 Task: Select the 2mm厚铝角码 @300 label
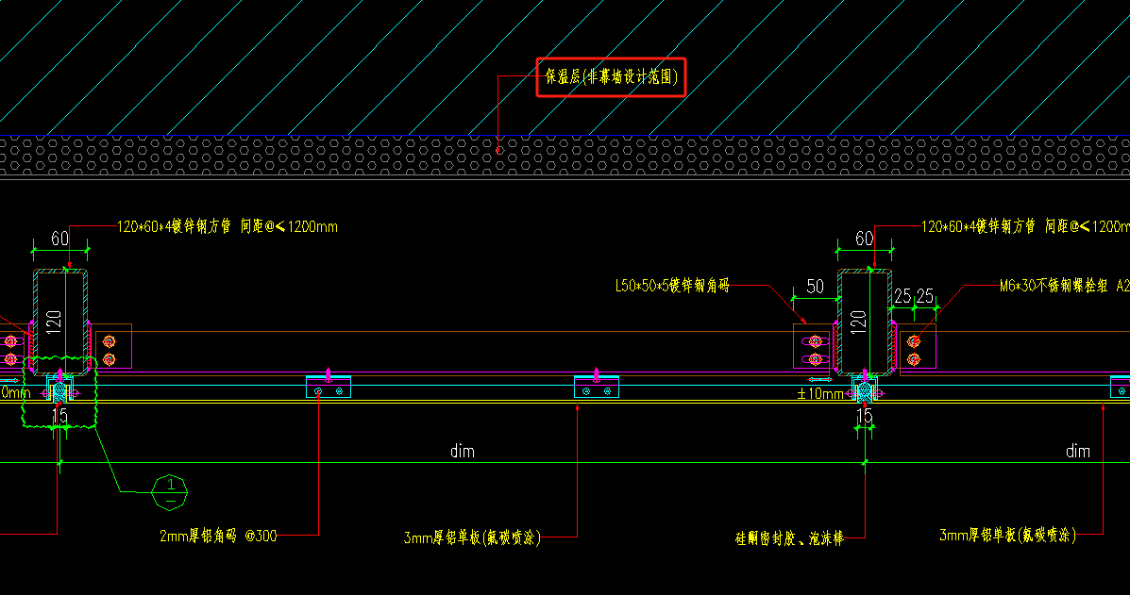point(218,536)
